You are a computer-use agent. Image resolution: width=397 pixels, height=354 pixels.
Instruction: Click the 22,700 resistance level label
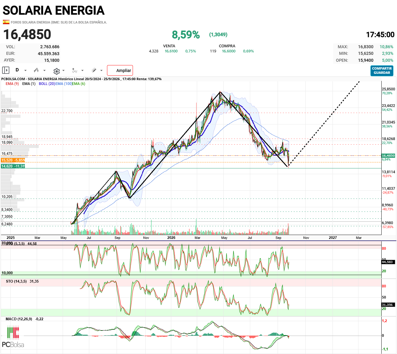pyautogui.click(x=7, y=111)
